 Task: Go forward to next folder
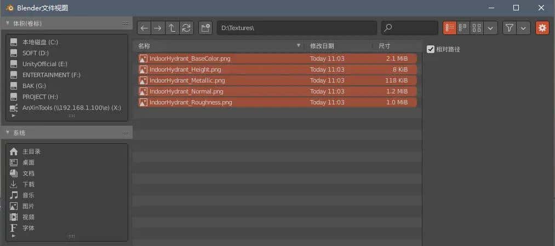(158, 28)
